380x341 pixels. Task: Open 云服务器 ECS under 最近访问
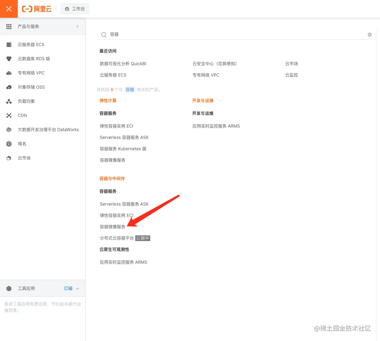pyautogui.click(x=113, y=75)
